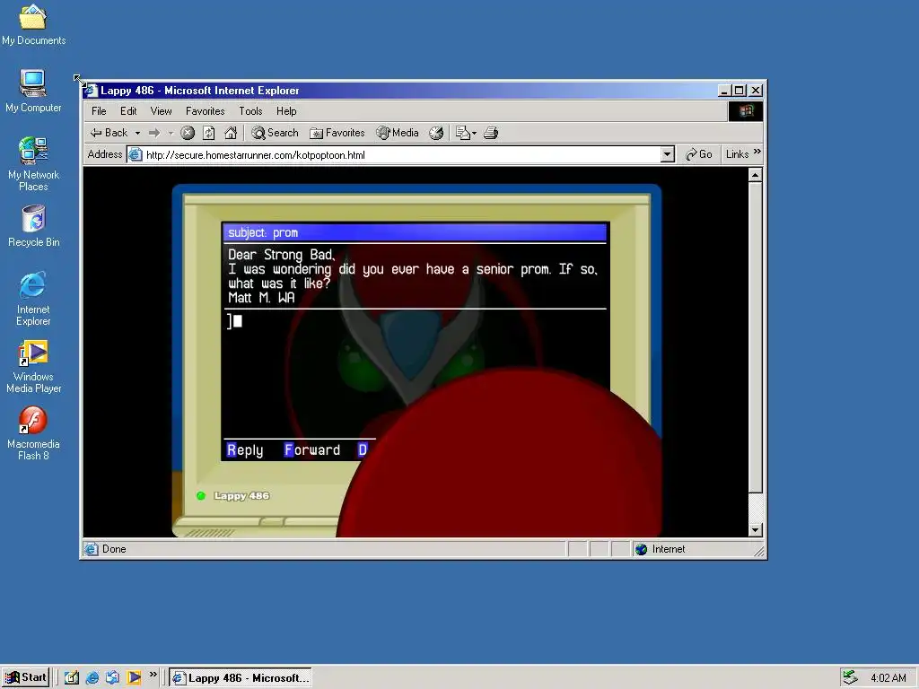Select the Recycle Bin icon

tap(33, 226)
